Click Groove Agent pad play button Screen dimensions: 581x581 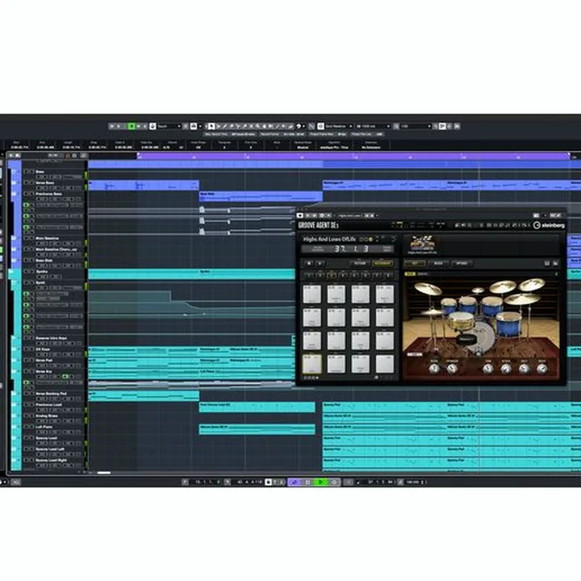pyautogui.click(x=320, y=263)
